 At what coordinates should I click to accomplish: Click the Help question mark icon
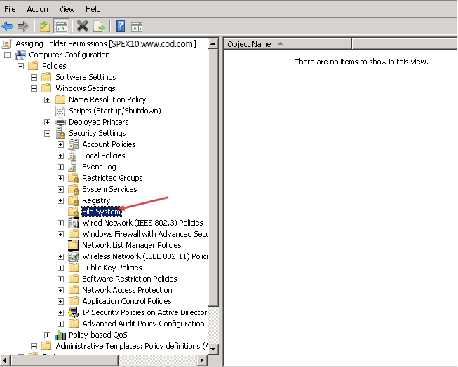pyautogui.click(x=120, y=26)
